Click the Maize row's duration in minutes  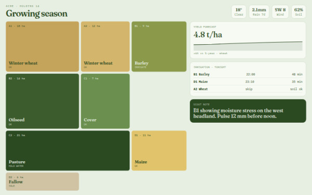pos(297,82)
